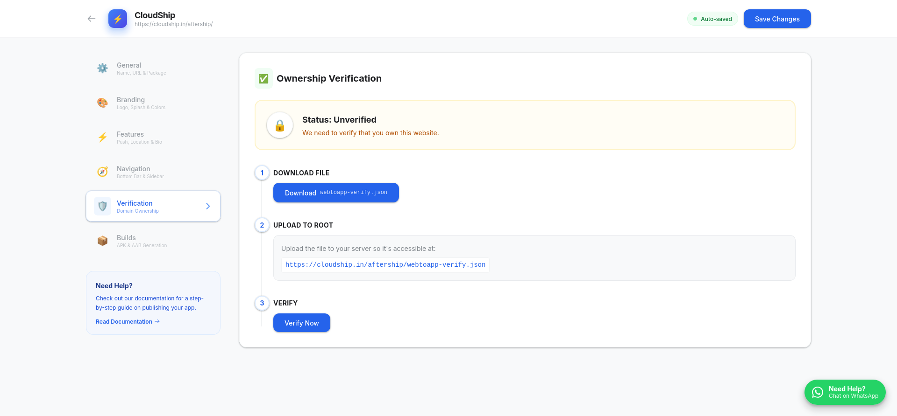Click the CloudShip lightning bolt logo
Viewport: 897px width, 416px height.
(118, 19)
